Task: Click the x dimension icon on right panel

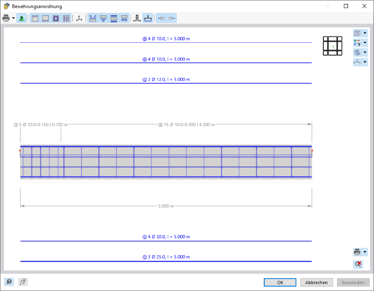Action: tap(357, 62)
